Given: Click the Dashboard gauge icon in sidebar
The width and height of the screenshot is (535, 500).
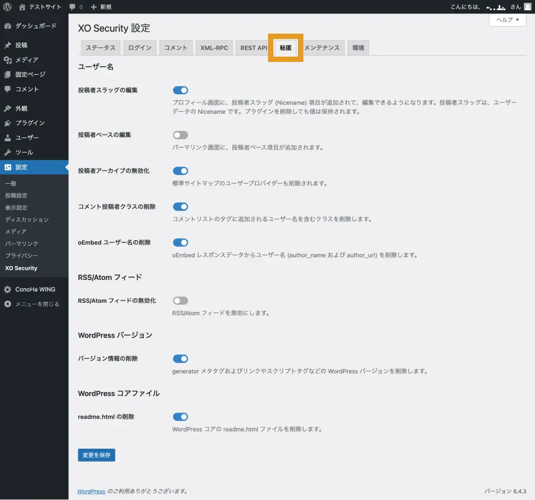Looking at the screenshot, I should [x=7, y=26].
